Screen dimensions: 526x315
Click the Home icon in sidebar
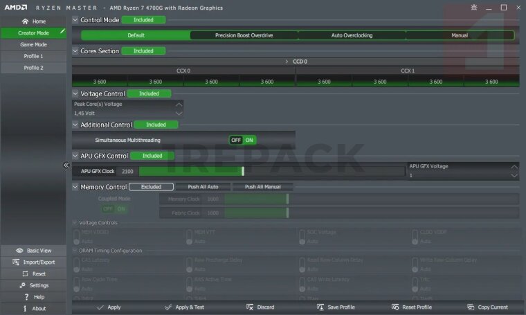coord(25,21)
